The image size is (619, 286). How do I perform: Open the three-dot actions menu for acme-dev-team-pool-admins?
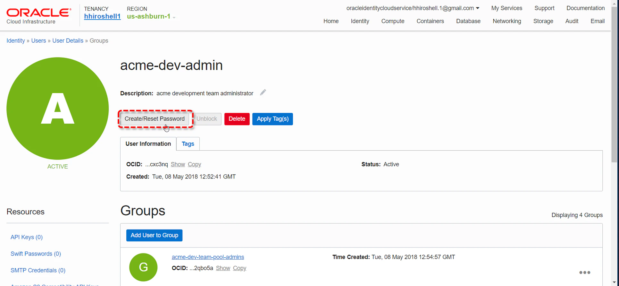pos(585,273)
